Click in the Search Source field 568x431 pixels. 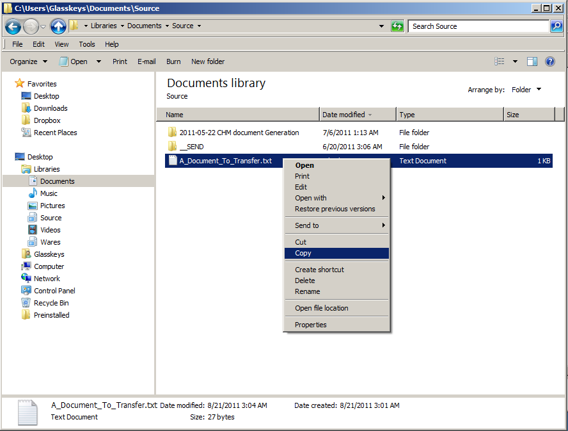tap(478, 26)
